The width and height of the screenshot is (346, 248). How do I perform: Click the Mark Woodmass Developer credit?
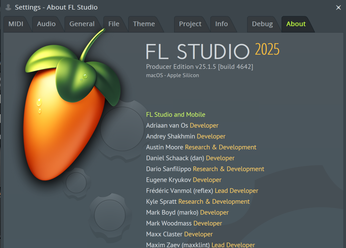tap(184, 223)
